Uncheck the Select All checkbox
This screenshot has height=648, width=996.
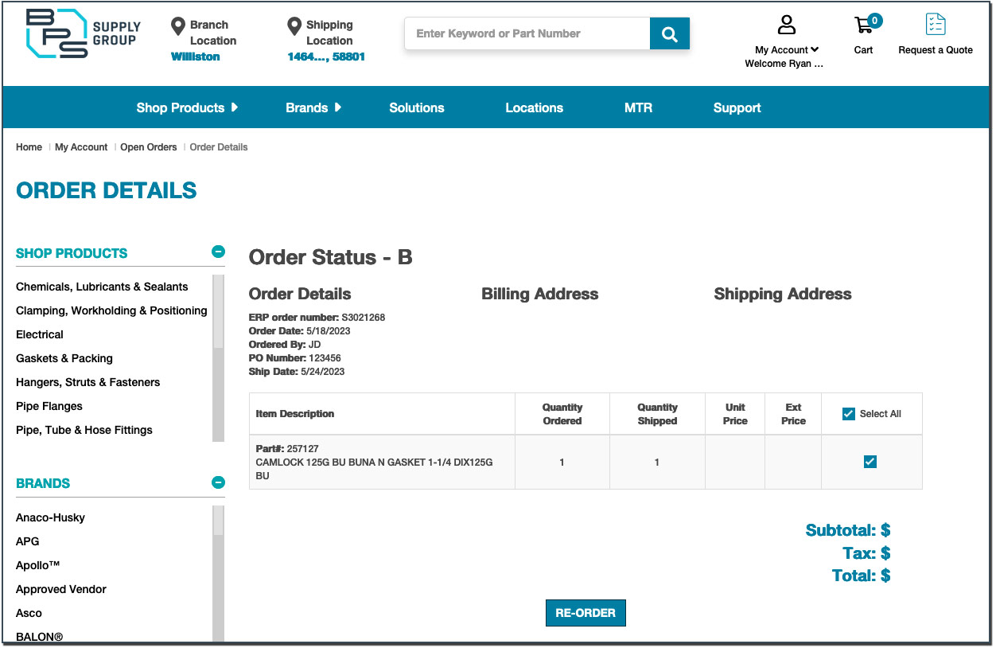[848, 413]
